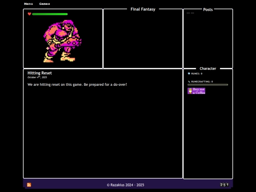Screen dimensions: 256x192
Task: Click the RUNECRAFTING: 0 label
Action: click(202, 82)
